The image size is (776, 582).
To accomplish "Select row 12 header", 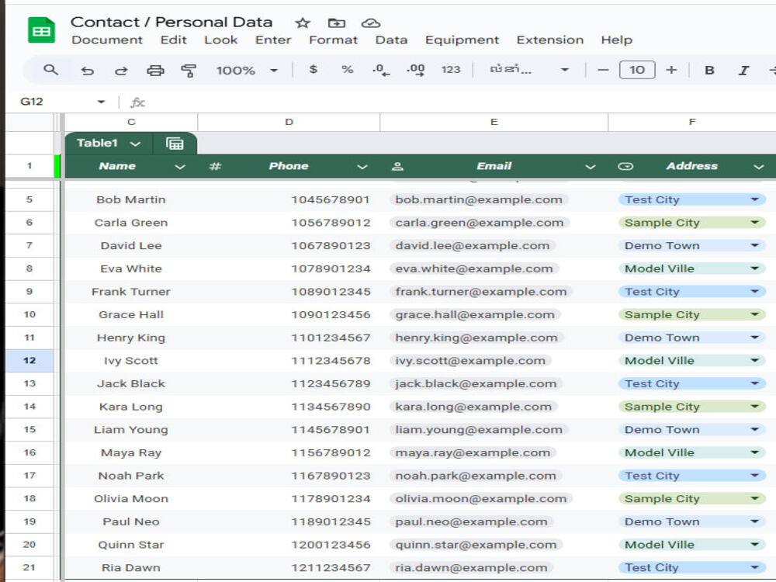I will 29,360.
